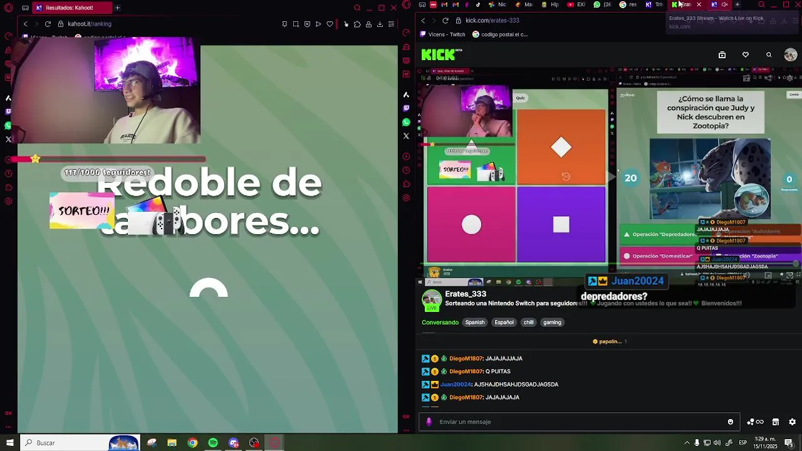
Task: Open Easy Setup menu in Kahoot window
Action: [x=391, y=24]
